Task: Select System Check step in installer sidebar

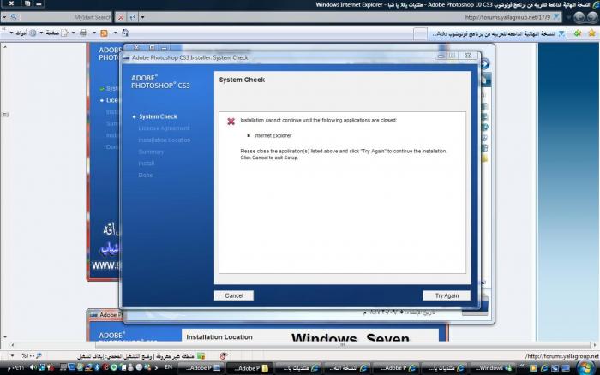Action: coord(158,116)
